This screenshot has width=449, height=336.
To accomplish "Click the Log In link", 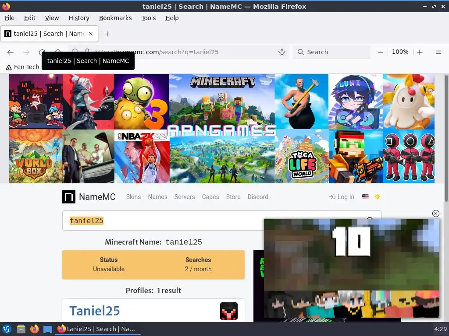I will [x=342, y=197].
